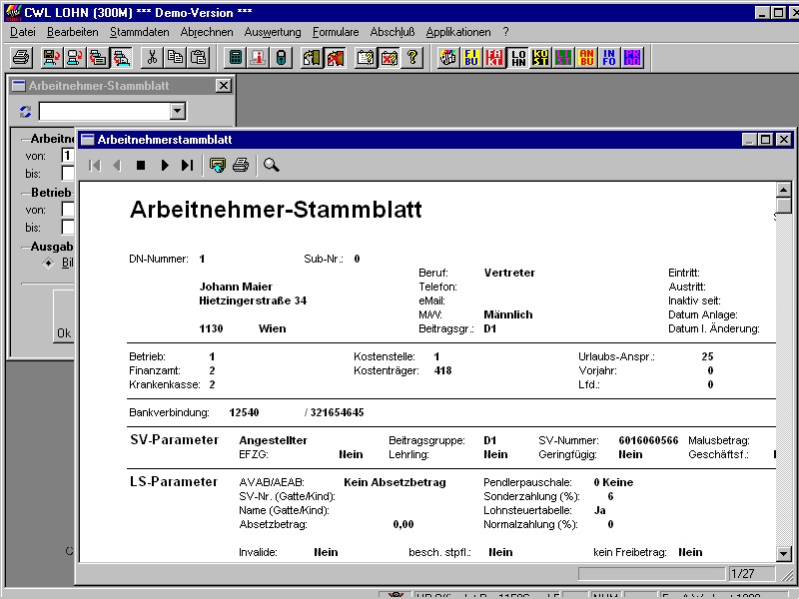
Task: Open the Abschluß menu
Action: click(393, 32)
